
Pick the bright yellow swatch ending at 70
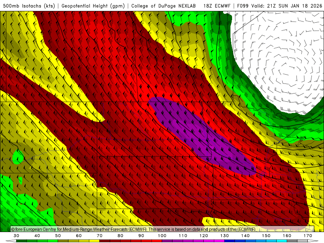pos(94,241)
